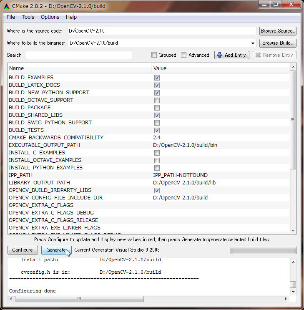Select the IPP_PATH entry name
Viewport: 304px width, 310px height.
coord(20,175)
